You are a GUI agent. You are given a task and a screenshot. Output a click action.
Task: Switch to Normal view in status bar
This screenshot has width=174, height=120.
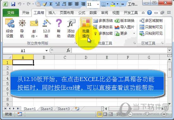(100, 114)
